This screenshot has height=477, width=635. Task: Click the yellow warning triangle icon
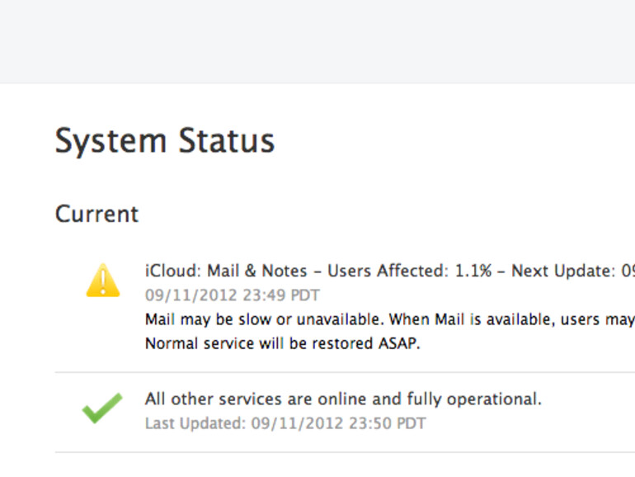tap(103, 281)
